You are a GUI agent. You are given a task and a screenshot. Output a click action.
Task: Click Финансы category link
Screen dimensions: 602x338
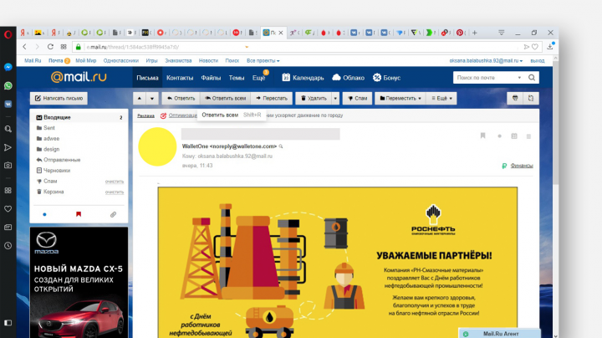(x=522, y=166)
